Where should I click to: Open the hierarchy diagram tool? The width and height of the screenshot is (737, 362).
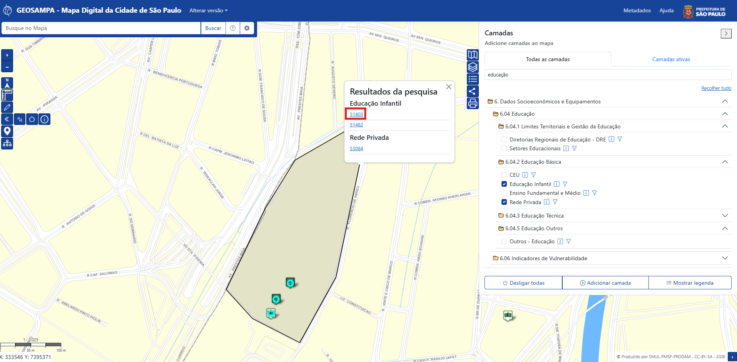click(7, 144)
